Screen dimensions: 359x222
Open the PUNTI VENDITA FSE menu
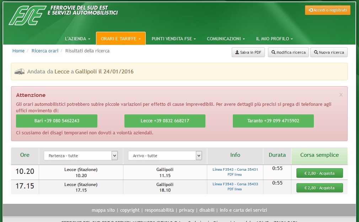click(x=173, y=39)
